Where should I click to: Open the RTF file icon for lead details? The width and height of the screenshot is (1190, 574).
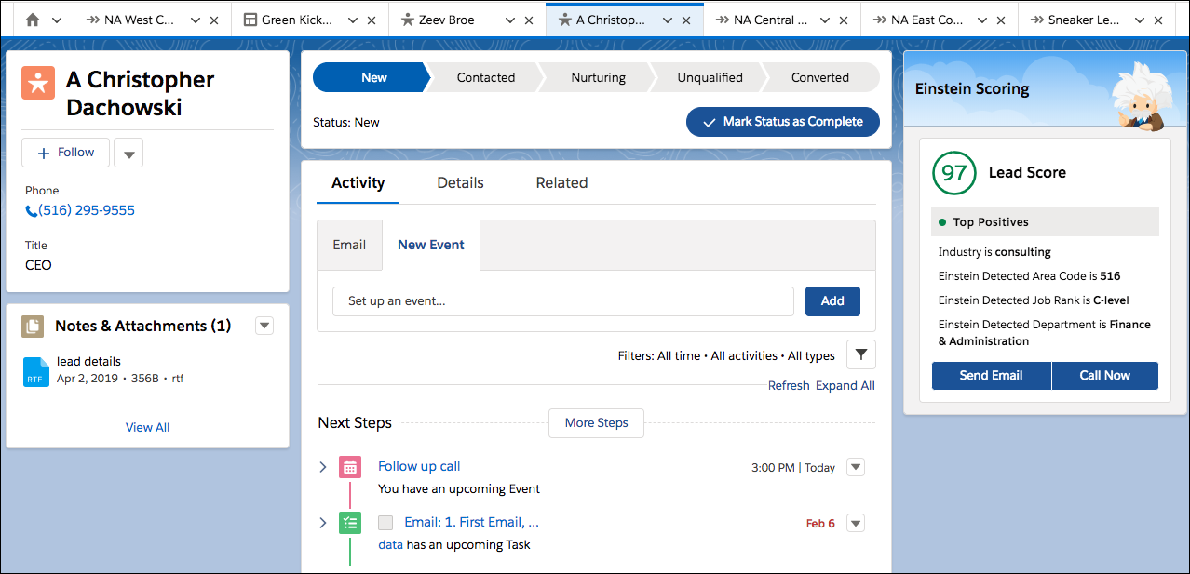(x=35, y=371)
